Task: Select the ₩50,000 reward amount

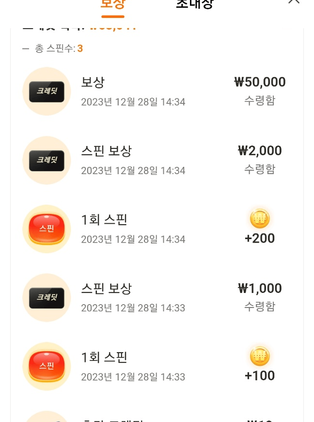Action: pyautogui.click(x=260, y=82)
